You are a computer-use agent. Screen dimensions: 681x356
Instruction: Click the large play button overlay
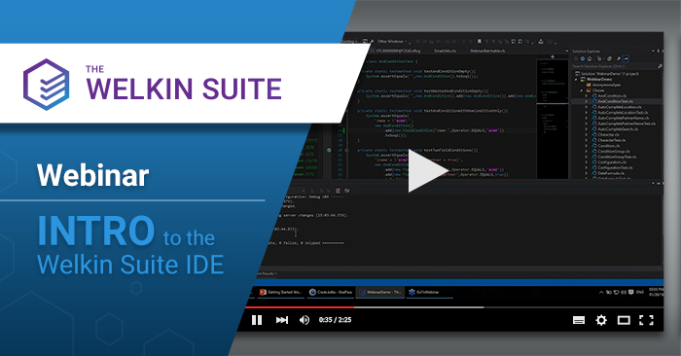[x=428, y=170]
